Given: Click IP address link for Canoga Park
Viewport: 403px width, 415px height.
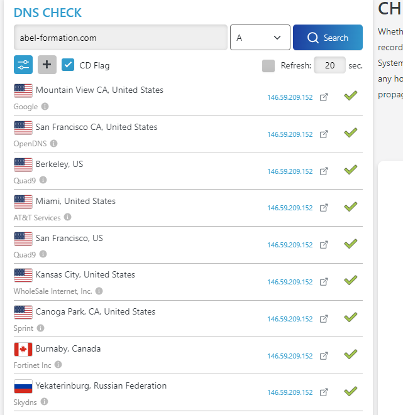Looking at the screenshot, I should tap(289, 319).
